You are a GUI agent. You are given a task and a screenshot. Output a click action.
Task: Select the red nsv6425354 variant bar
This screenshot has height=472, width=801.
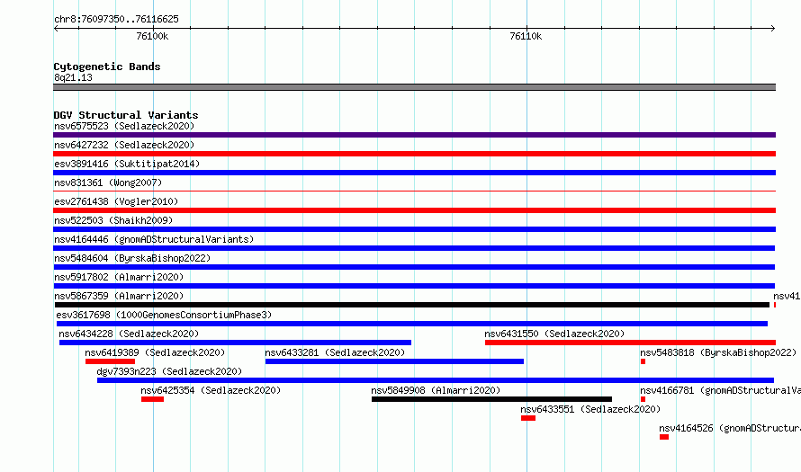[x=152, y=399]
